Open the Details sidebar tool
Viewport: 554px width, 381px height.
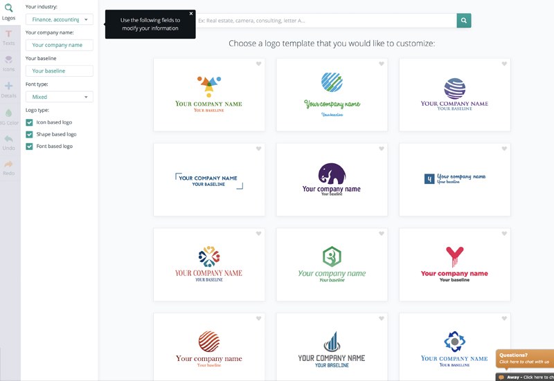(8, 90)
